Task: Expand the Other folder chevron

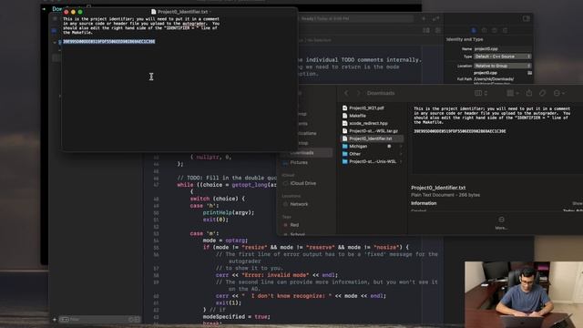Action: pyautogui.click(x=401, y=154)
